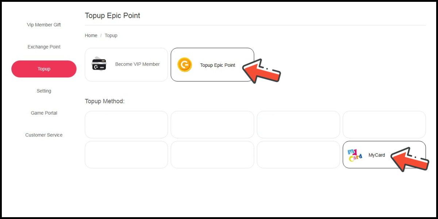Click the empty method box left of MyCard
Screen dimensions: 438x219
(298, 155)
